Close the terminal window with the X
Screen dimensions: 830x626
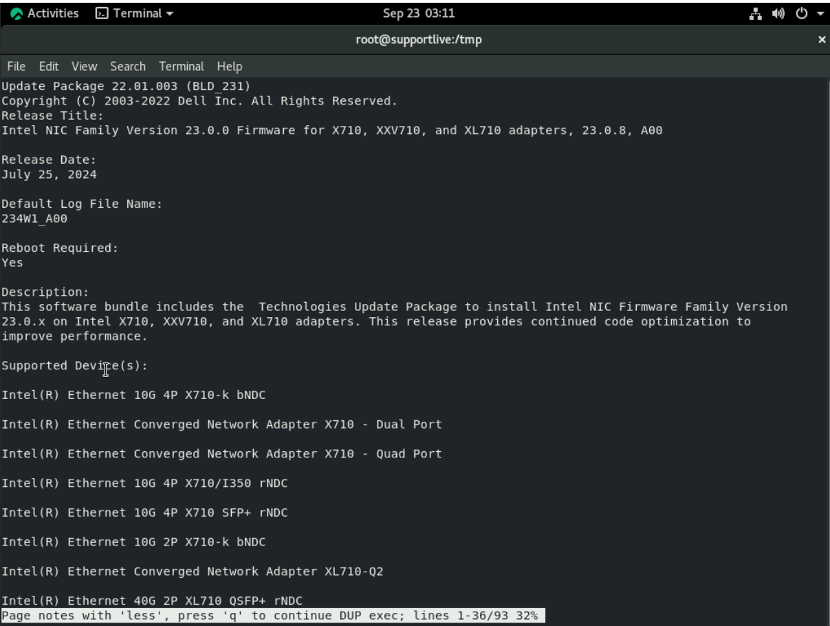pos(822,39)
